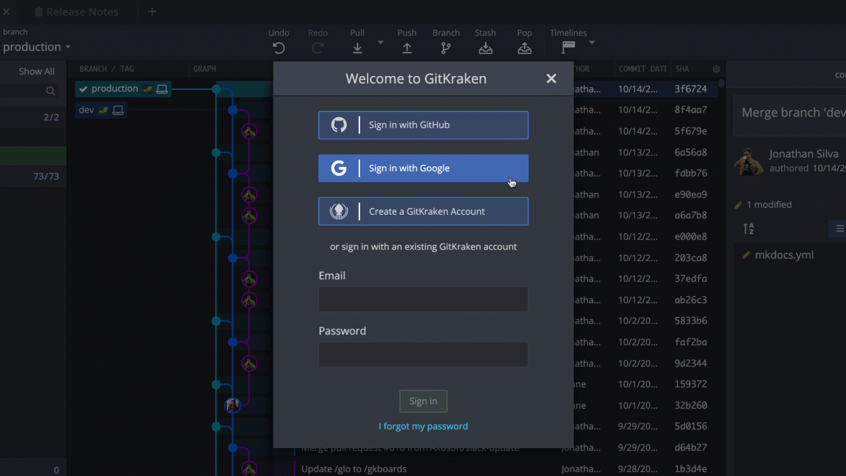Select the Stash icon
The height and width of the screenshot is (476, 846).
[485, 48]
